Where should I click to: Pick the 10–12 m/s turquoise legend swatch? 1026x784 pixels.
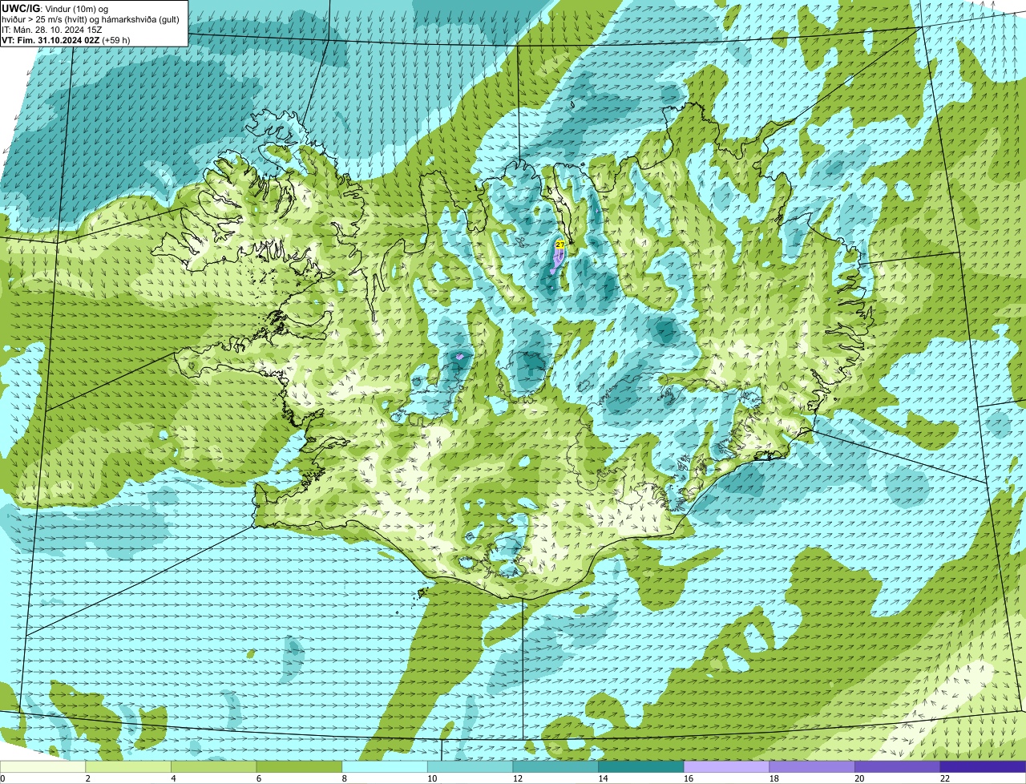pyautogui.click(x=470, y=766)
